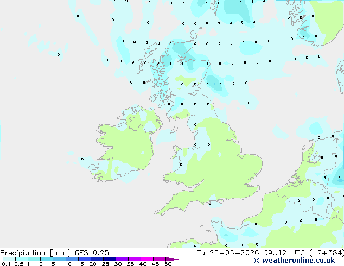The image size is (344, 266).
Task: Click the date 'Tu 26-05-2026' text
Action: (228, 253)
